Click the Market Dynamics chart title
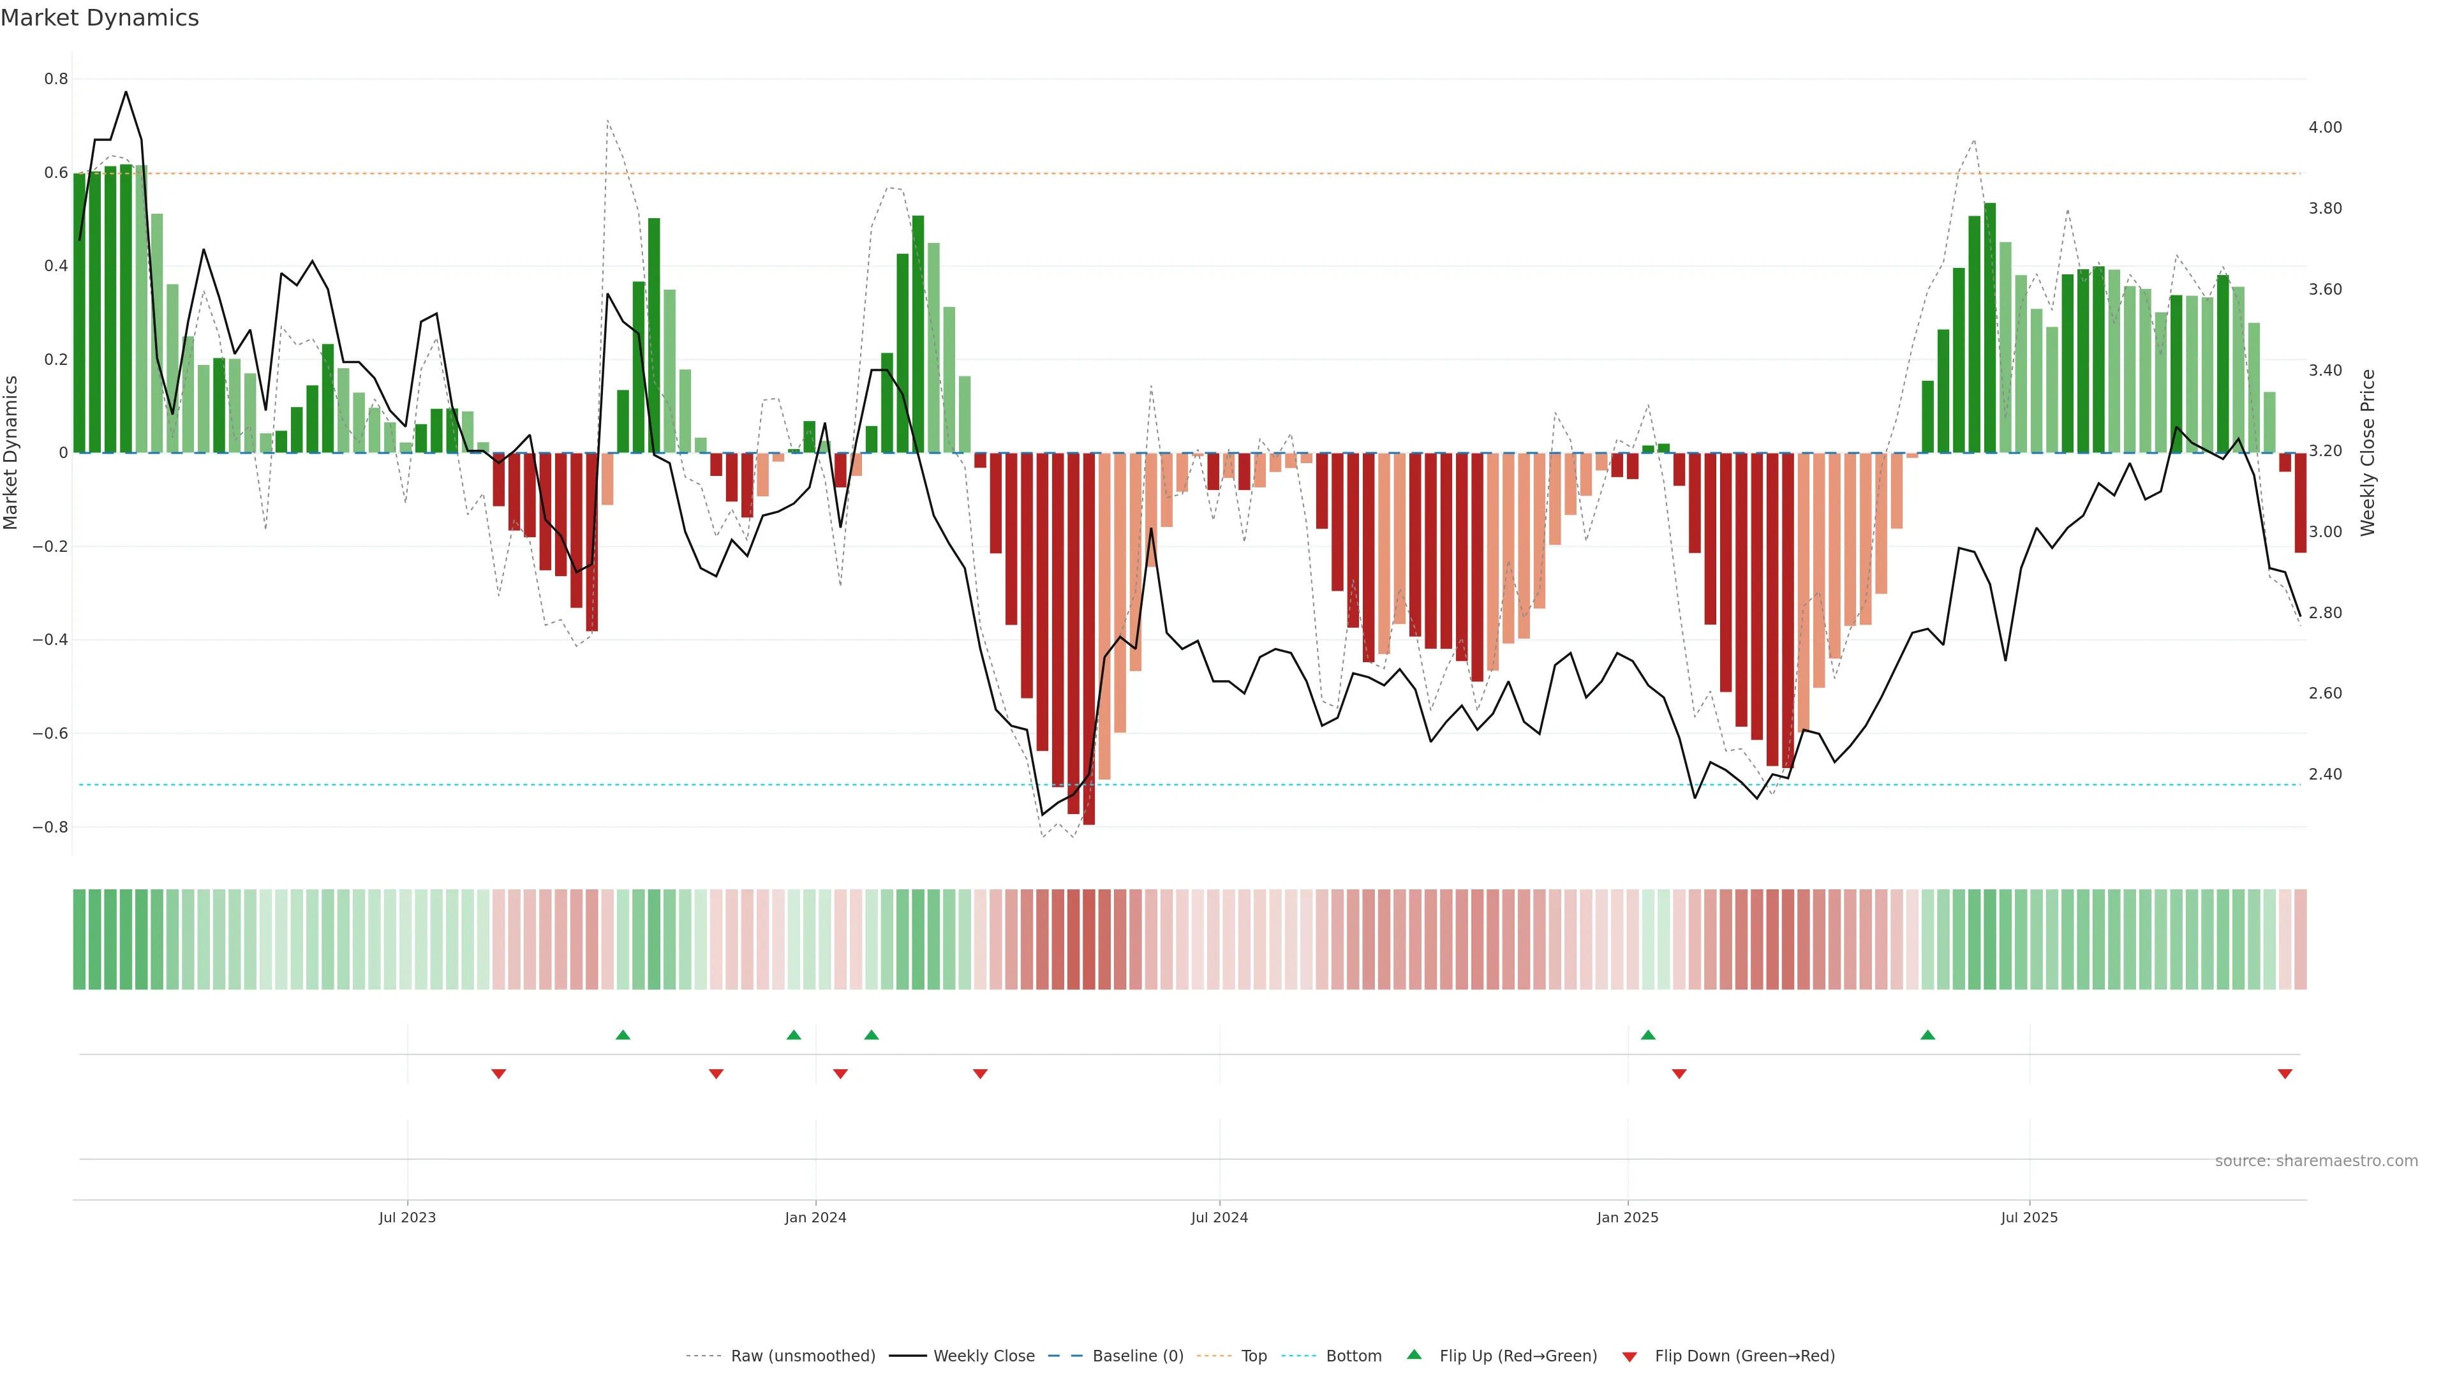Screen dimensions: 2450x1378 [100, 18]
